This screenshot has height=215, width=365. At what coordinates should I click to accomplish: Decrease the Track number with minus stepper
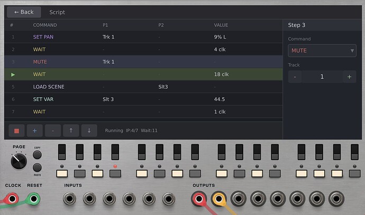point(295,77)
